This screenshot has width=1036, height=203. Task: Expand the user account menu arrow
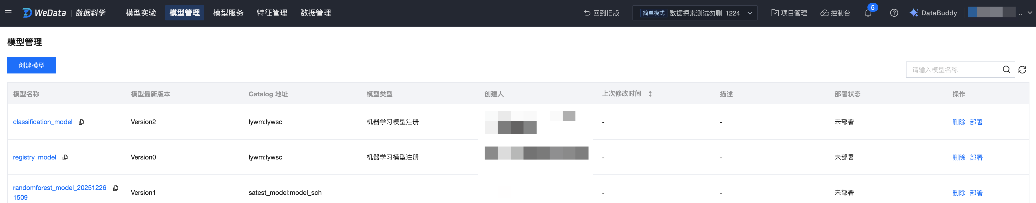point(1030,13)
